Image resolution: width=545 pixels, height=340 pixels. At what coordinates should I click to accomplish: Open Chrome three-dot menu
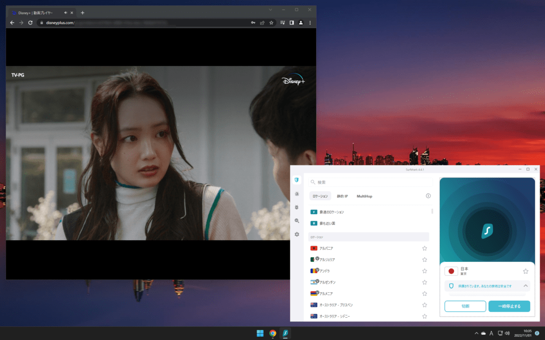[310, 22]
